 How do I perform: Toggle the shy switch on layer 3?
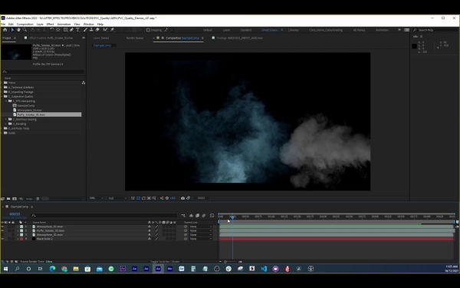pyautogui.click(x=149, y=235)
